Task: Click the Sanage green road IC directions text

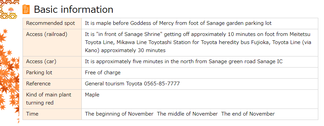Action: [184, 62]
